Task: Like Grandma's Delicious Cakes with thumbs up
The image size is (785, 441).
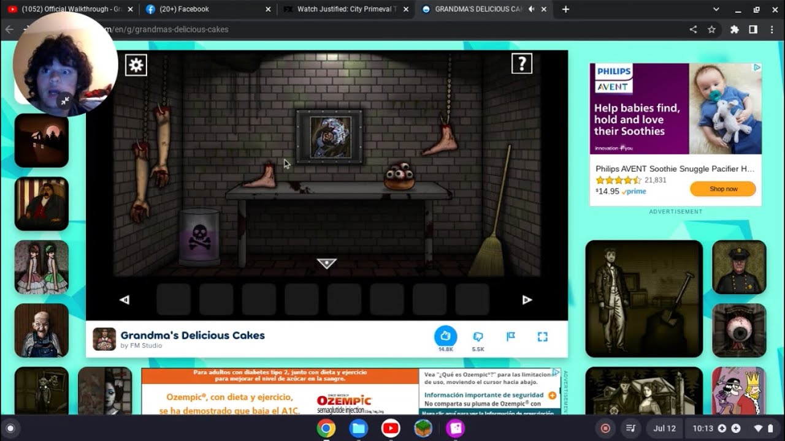Action: pos(446,336)
